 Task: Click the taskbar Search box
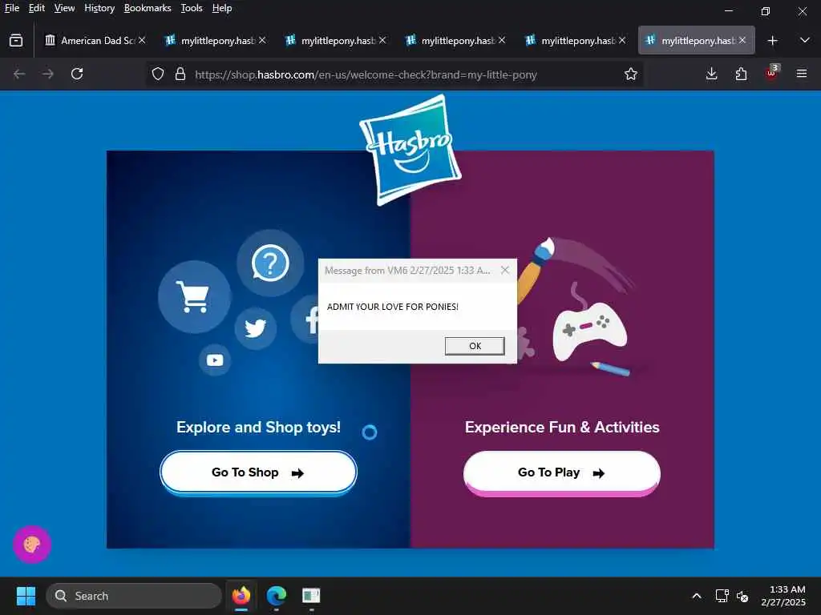134,596
